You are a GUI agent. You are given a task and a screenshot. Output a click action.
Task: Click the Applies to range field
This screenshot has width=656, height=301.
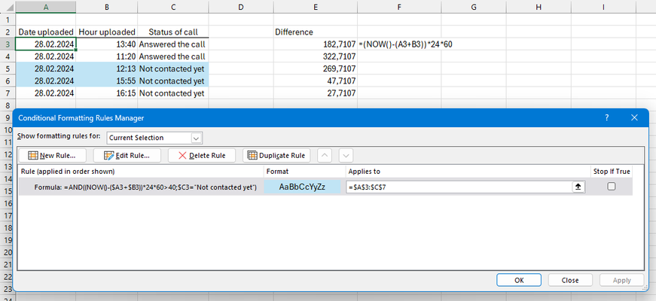459,187
